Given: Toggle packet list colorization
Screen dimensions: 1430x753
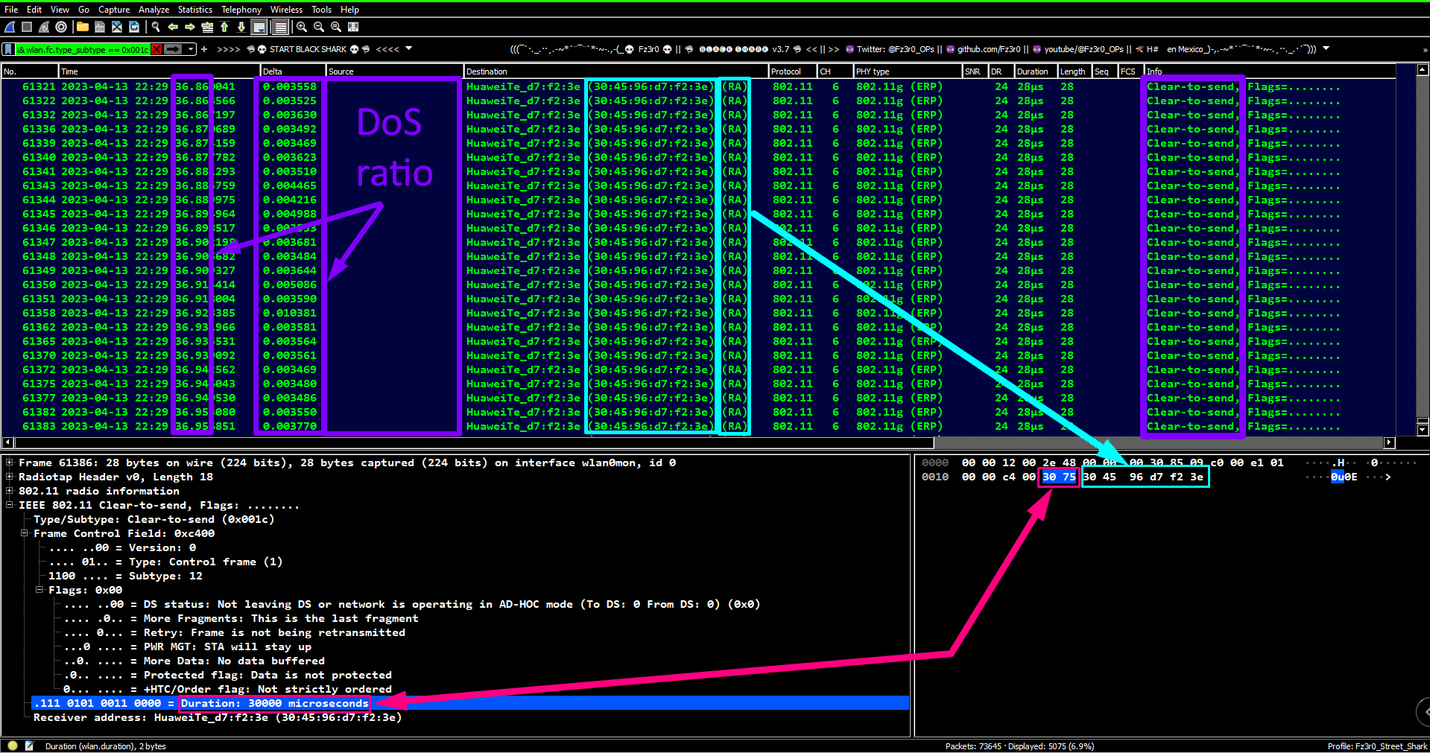Looking at the screenshot, I should click(279, 27).
